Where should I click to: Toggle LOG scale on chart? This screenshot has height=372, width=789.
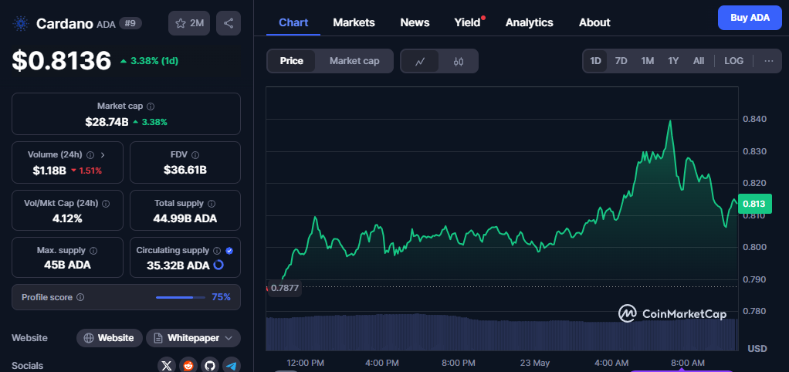[733, 61]
